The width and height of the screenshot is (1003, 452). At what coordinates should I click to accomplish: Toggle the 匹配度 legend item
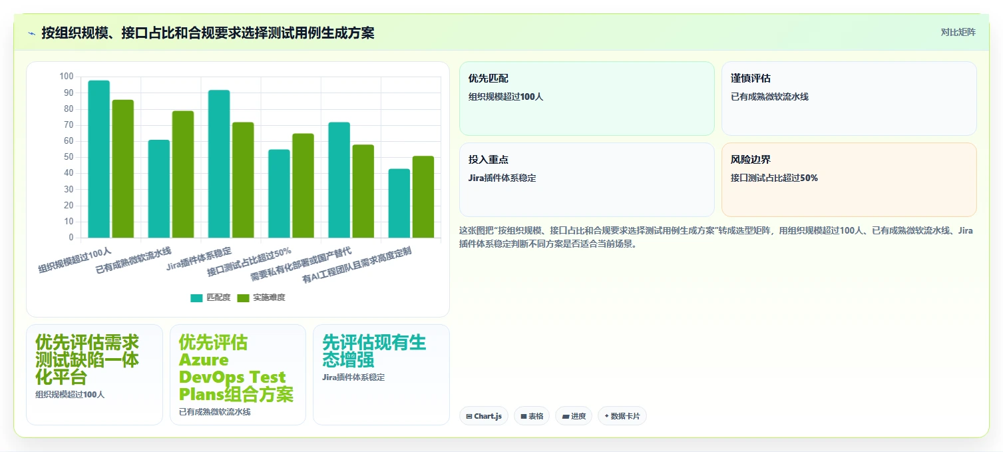point(210,298)
